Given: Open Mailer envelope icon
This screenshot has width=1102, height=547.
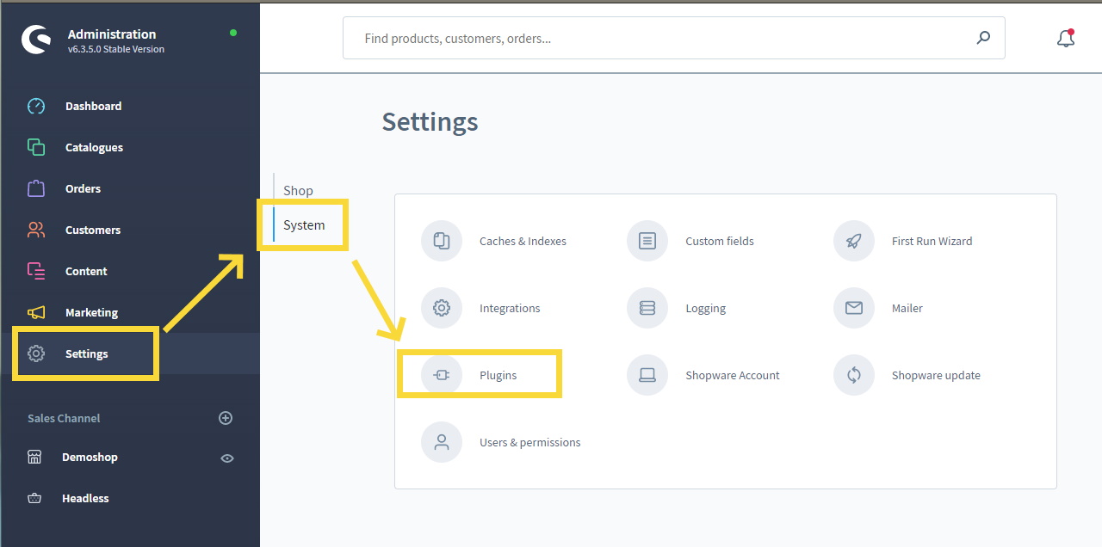Looking at the screenshot, I should click(x=854, y=308).
